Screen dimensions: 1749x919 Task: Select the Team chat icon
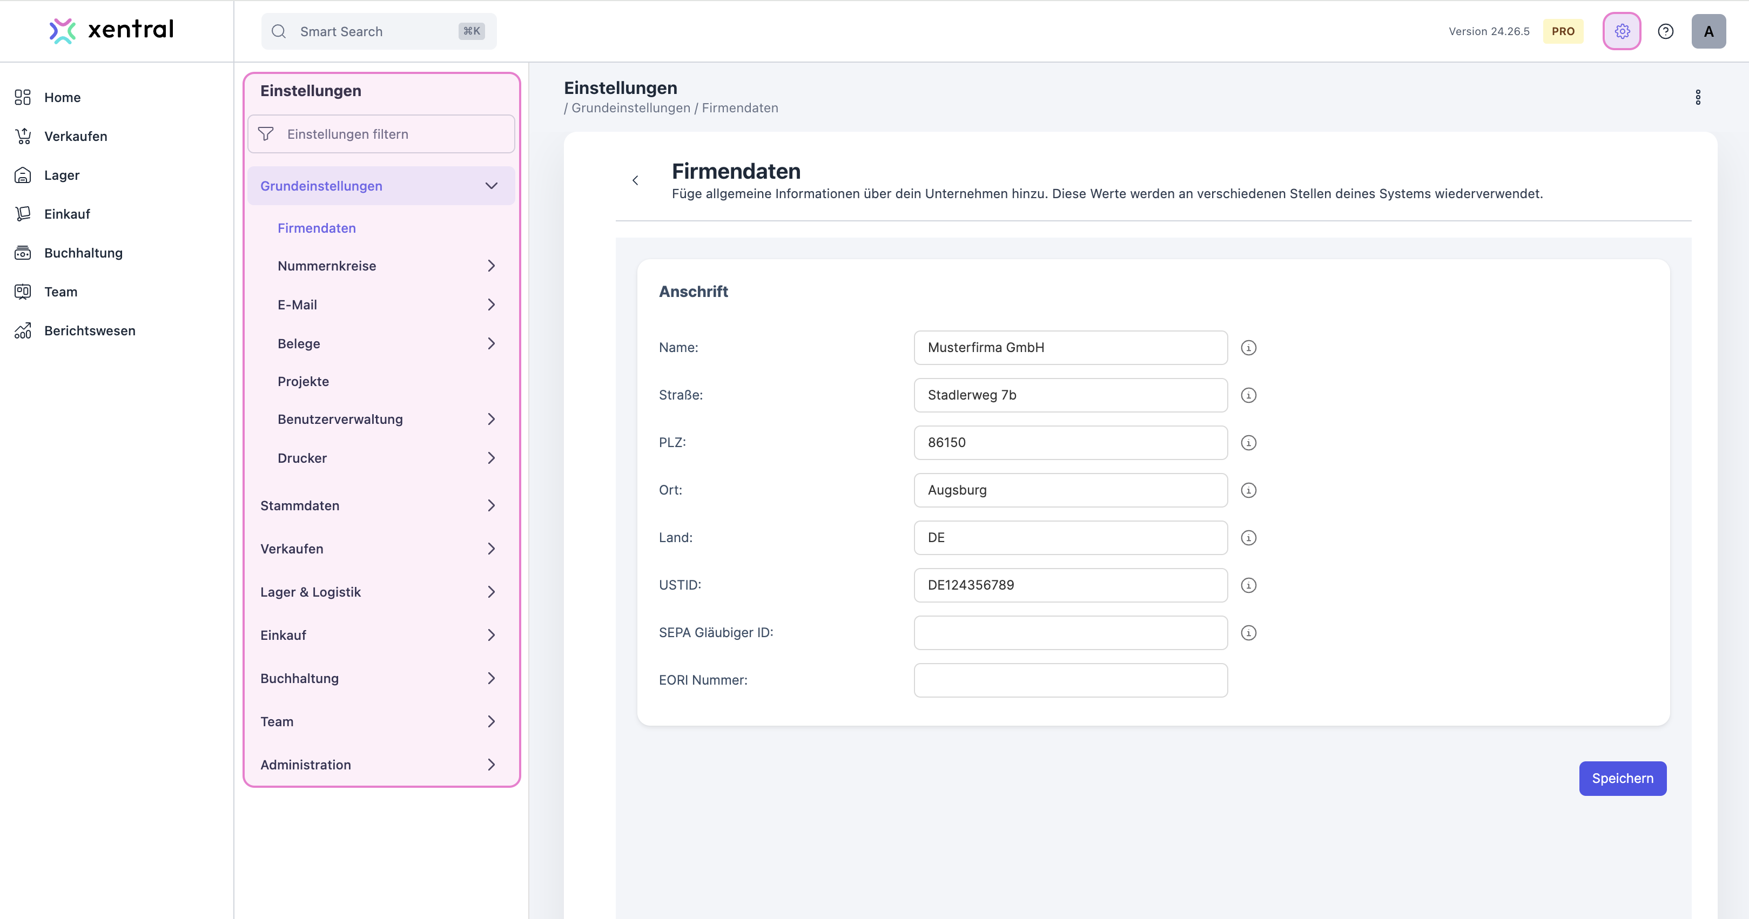click(22, 291)
